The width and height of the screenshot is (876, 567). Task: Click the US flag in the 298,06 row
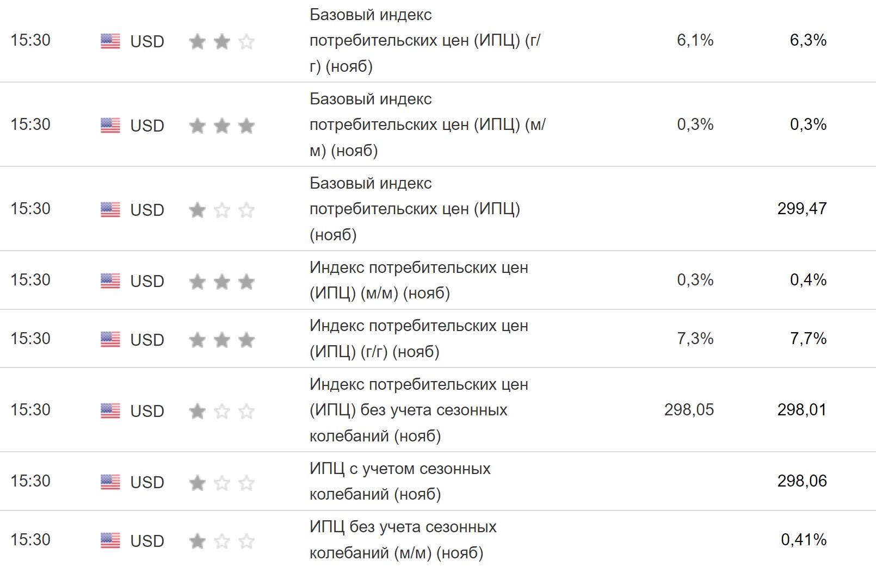pyautogui.click(x=110, y=482)
